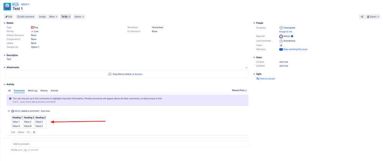Click Stop watching this issue link
The height and width of the screenshot is (161, 383).
point(296,49)
